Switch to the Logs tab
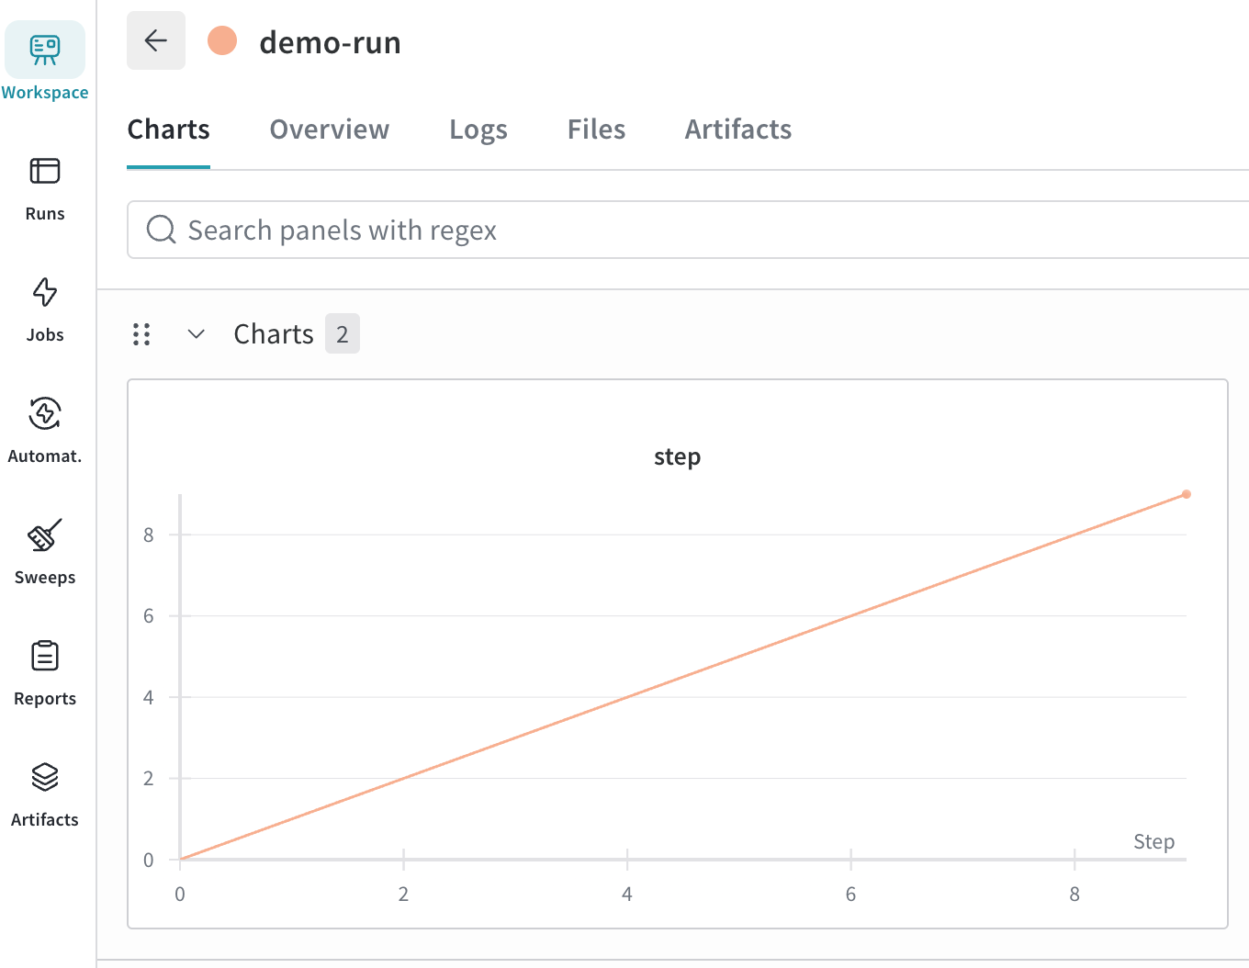 (x=478, y=129)
